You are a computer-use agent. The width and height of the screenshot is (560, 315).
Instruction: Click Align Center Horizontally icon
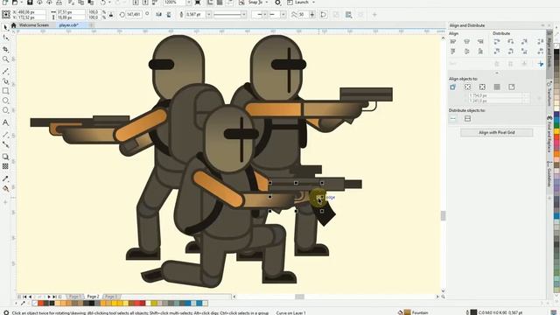point(466,42)
